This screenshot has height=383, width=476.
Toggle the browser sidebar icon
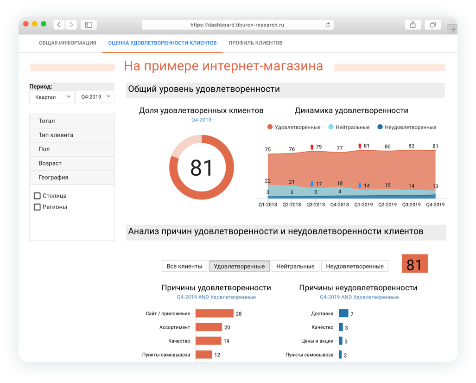89,25
